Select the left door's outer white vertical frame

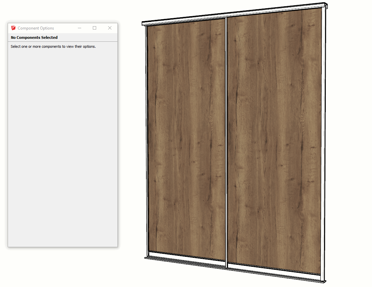145,139
